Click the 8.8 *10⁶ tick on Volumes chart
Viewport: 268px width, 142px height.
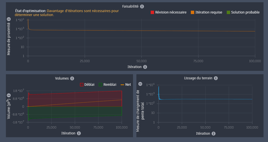pyautogui.click(x=19, y=98)
